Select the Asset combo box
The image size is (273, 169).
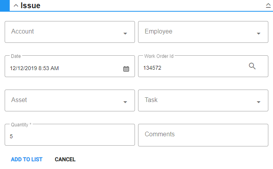[70, 100]
